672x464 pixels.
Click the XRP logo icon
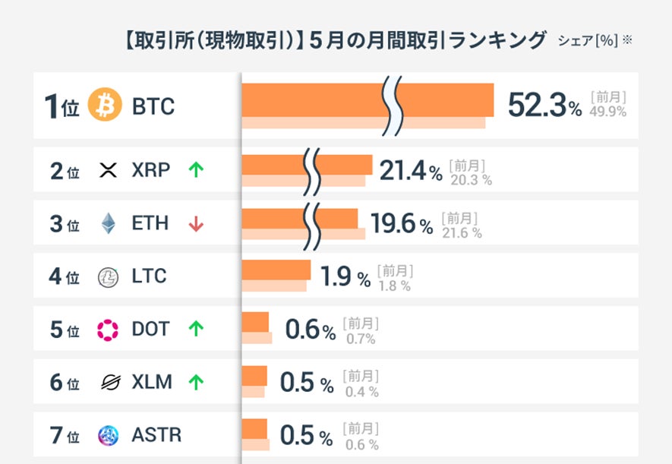pos(109,171)
